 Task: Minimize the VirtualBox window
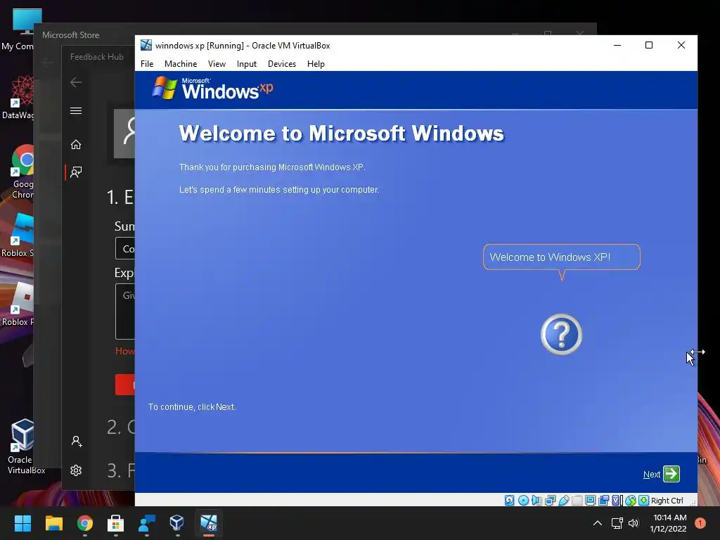(x=617, y=45)
